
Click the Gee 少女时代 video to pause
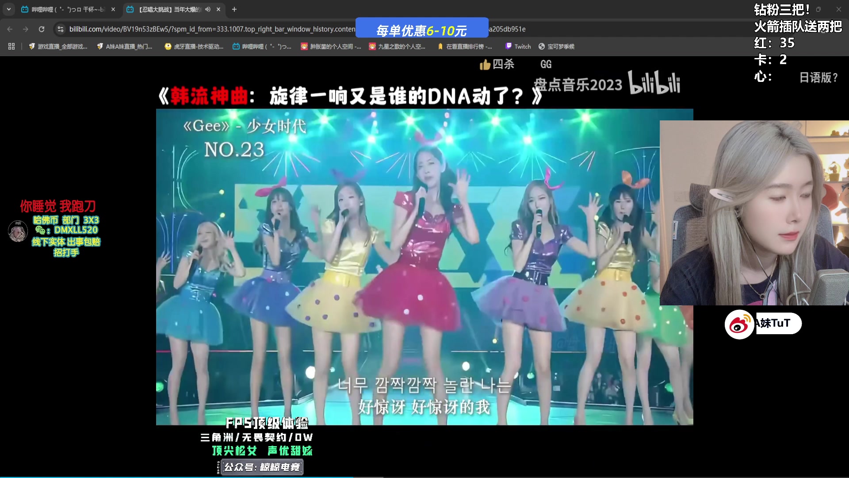(x=424, y=267)
